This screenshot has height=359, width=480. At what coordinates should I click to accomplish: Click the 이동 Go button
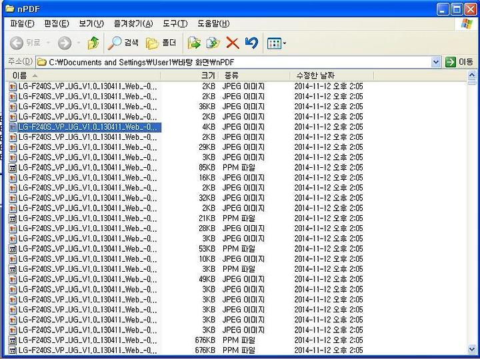pos(459,62)
